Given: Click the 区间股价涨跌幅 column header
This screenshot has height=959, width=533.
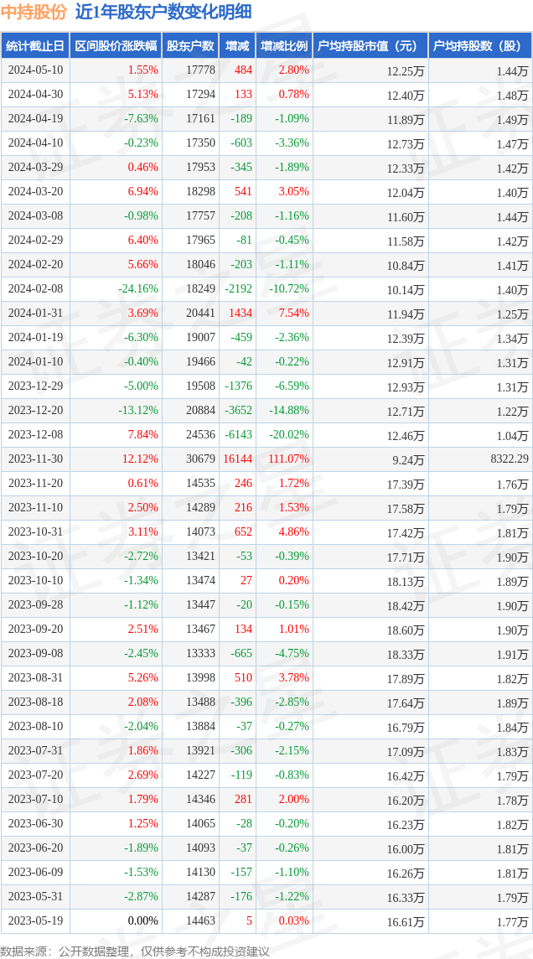Looking at the screenshot, I should tap(115, 46).
